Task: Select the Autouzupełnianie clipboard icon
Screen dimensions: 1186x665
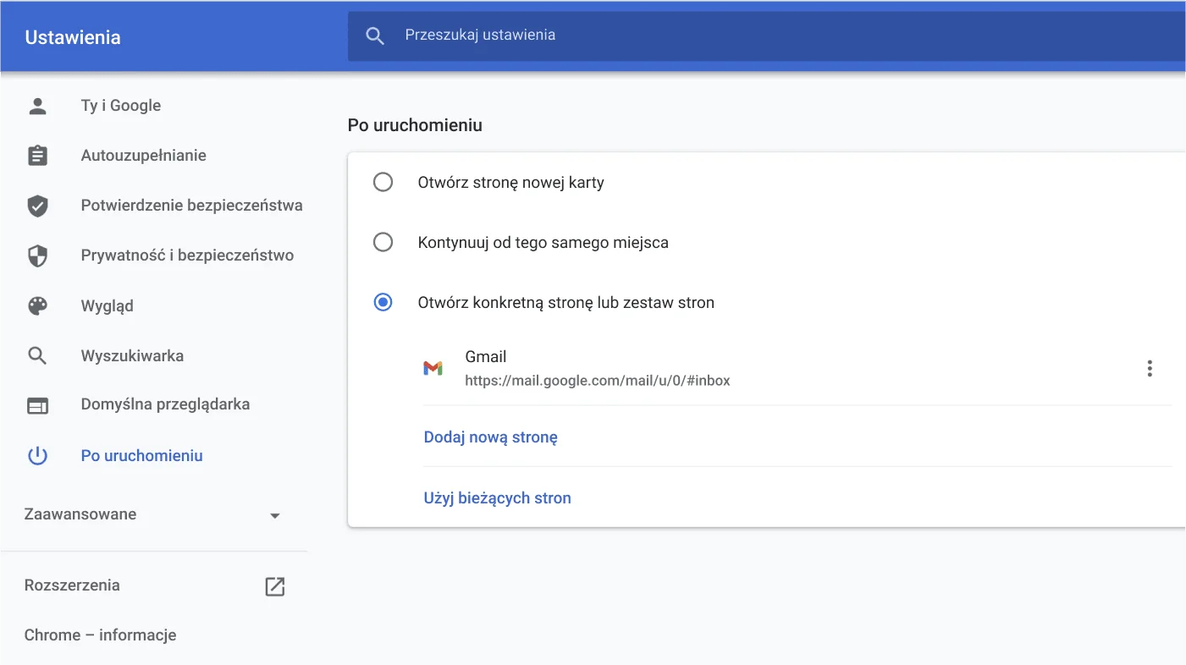Action: tap(37, 155)
